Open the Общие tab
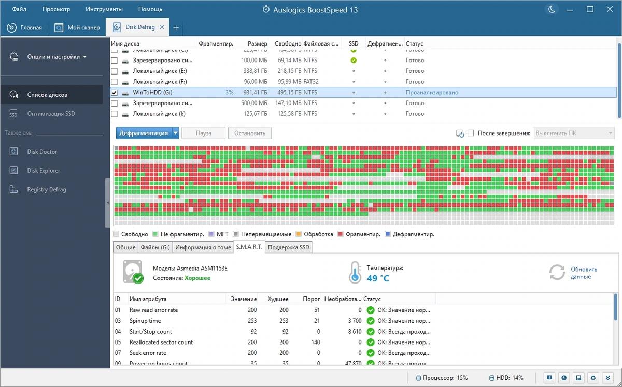This screenshot has height=387, width=622. click(126, 247)
